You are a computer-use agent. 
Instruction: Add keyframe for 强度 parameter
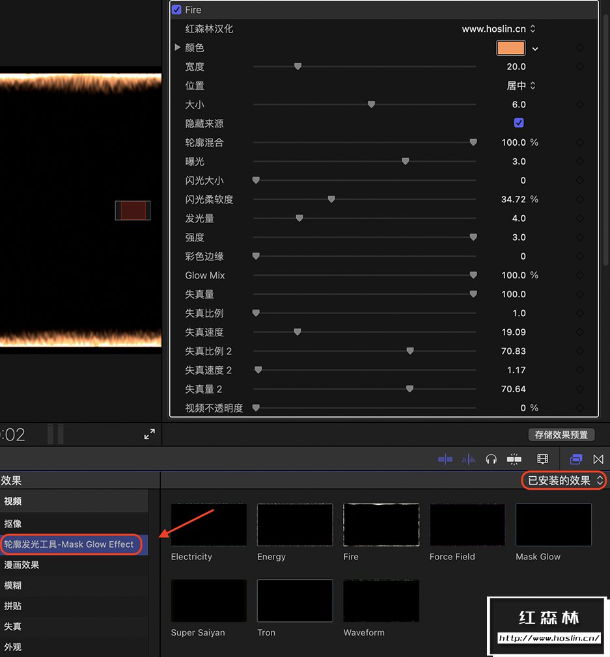pyautogui.click(x=580, y=237)
